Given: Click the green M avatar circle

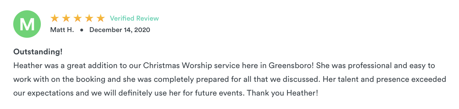Looking at the screenshot, I should (27, 24).
